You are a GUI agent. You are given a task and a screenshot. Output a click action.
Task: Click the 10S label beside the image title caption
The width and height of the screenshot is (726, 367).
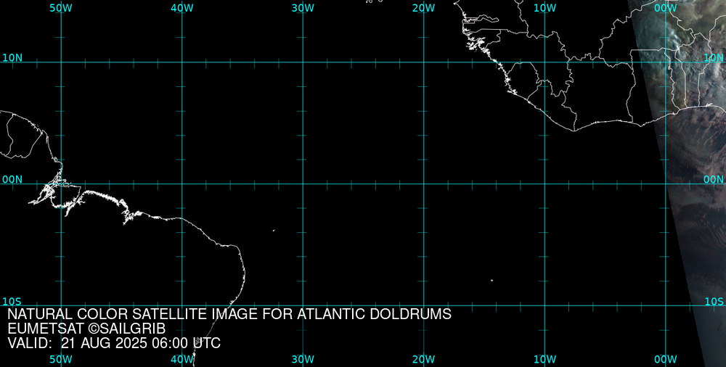pyautogui.click(x=12, y=302)
